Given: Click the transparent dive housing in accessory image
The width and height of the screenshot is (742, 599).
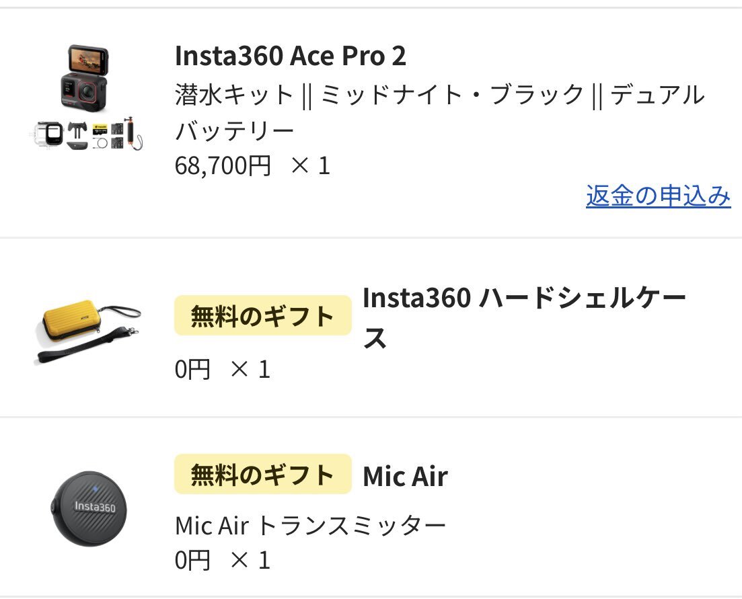Looking at the screenshot, I should [50, 134].
